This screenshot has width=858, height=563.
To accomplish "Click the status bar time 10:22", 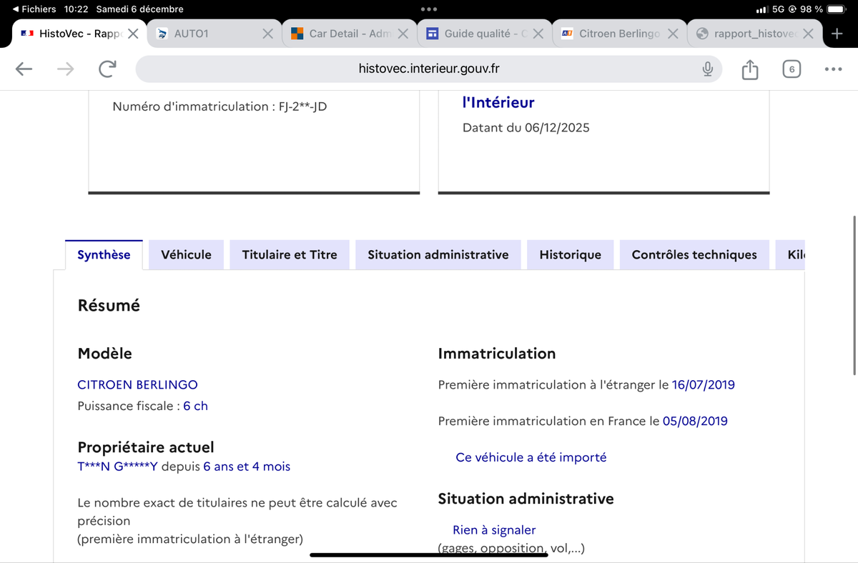I will (x=76, y=9).
